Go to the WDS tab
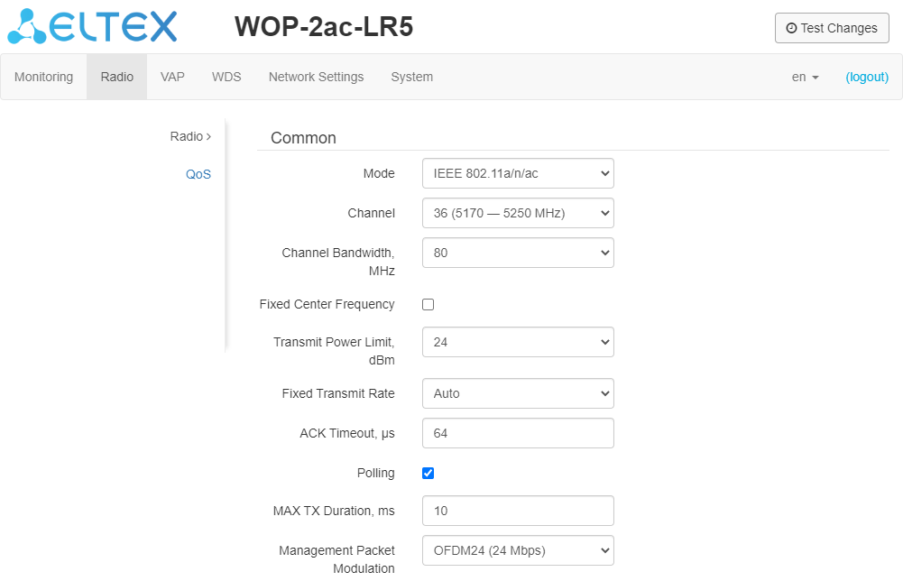 pos(226,77)
